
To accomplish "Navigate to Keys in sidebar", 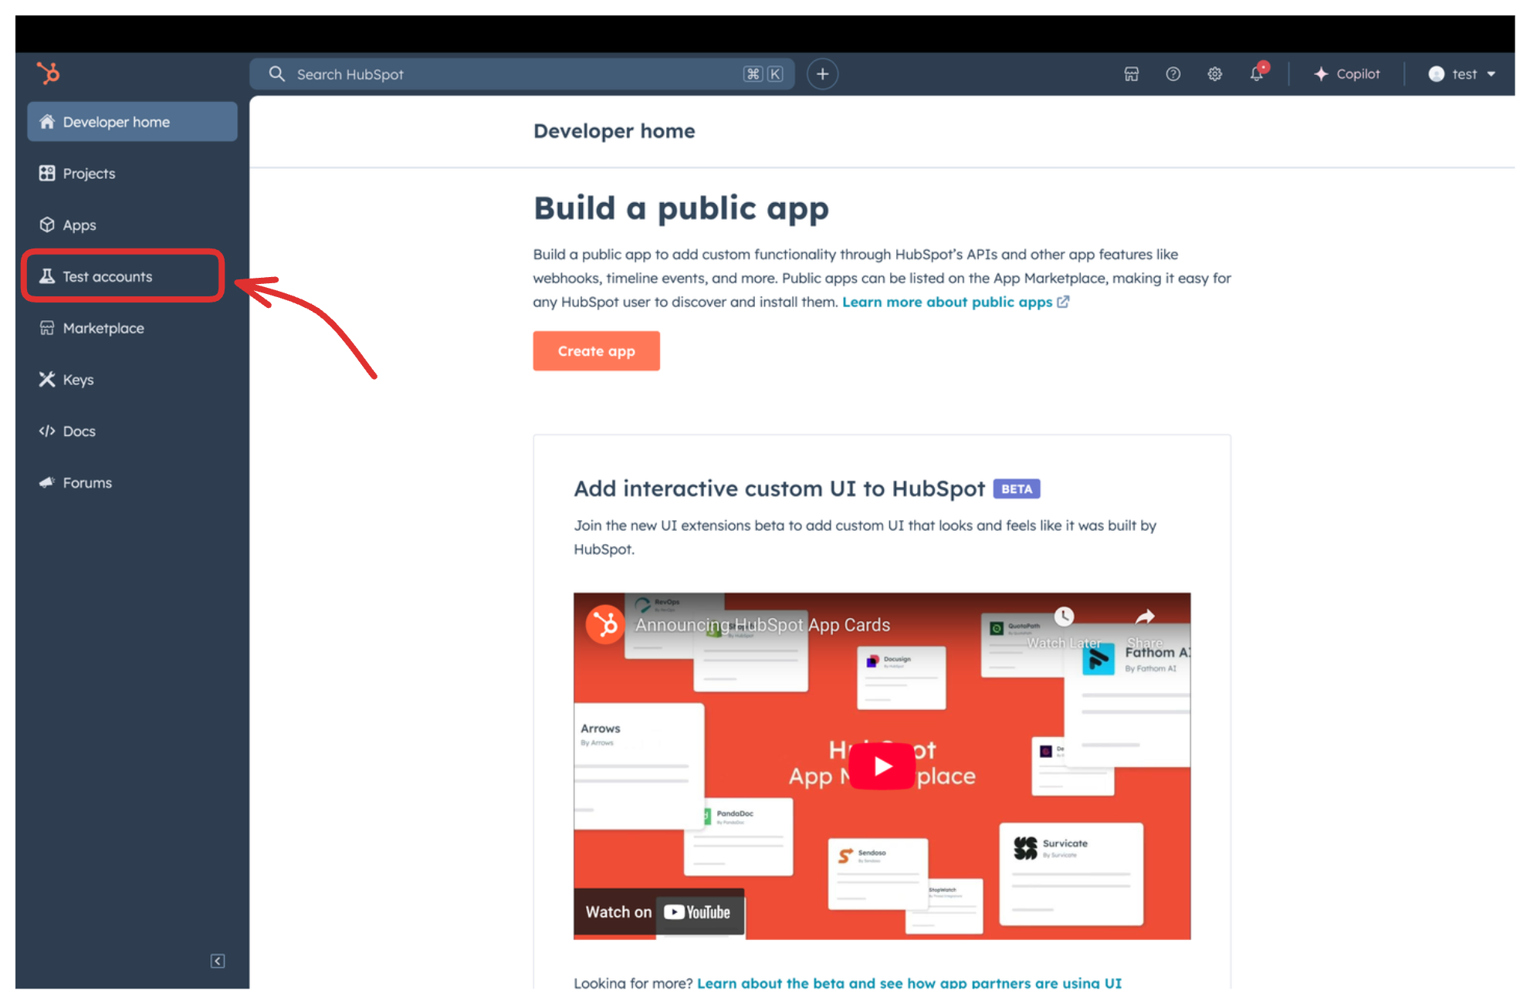I will (78, 380).
